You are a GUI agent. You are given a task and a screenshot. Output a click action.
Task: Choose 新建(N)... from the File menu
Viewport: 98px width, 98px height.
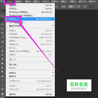(x=30, y=5)
